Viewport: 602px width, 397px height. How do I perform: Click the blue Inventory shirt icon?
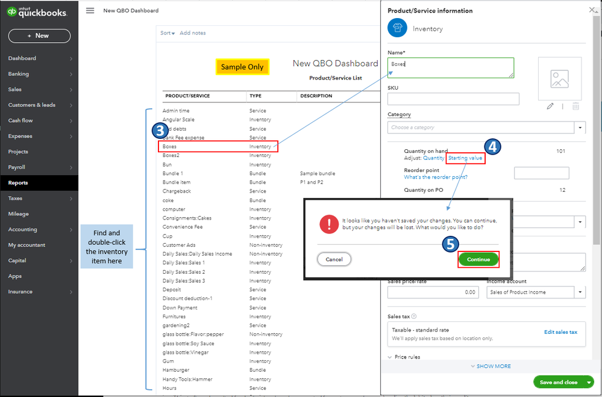(397, 28)
